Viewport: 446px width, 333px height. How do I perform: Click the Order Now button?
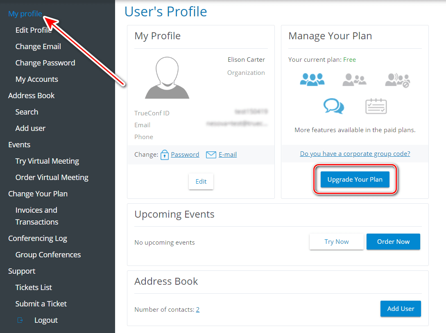click(394, 242)
